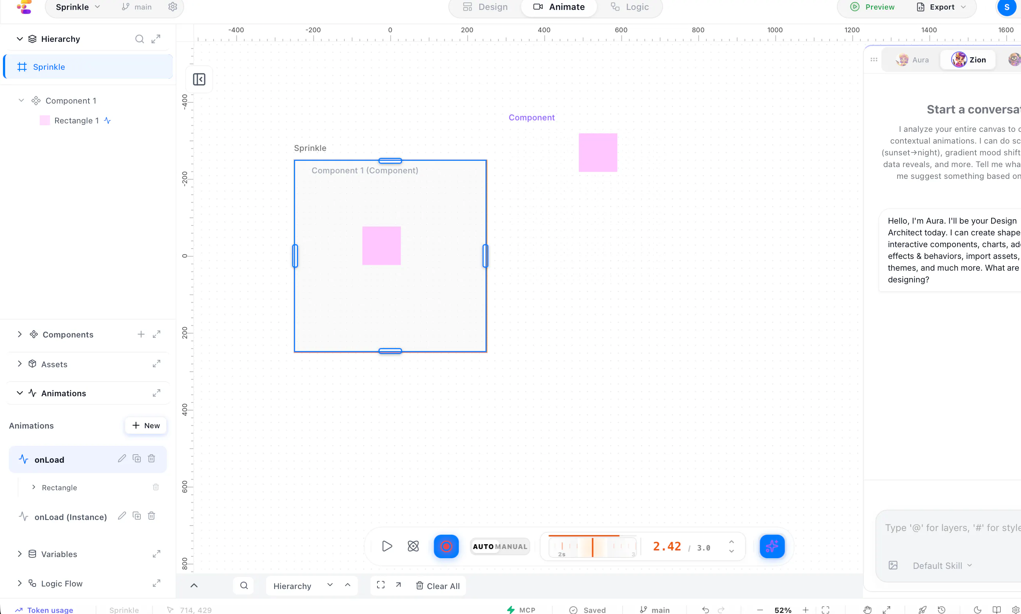Edit the onLoad (Instance) animation name
The width and height of the screenshot is (1021, 614).
pos(122,516)
